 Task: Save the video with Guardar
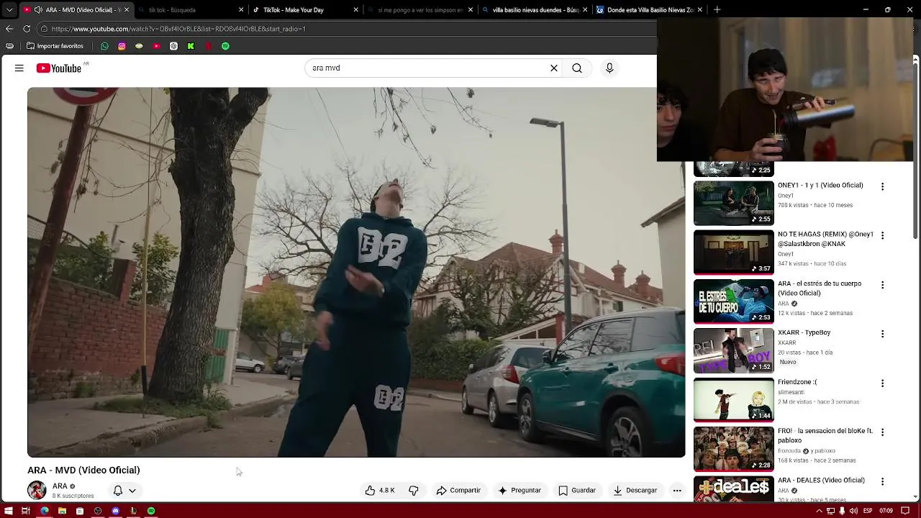coord(577,491)
